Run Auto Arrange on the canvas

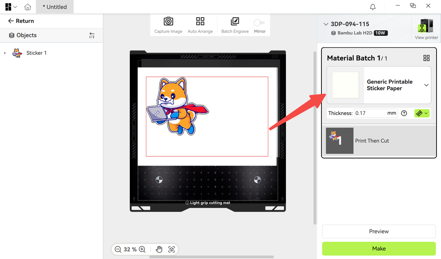point(200,25)
